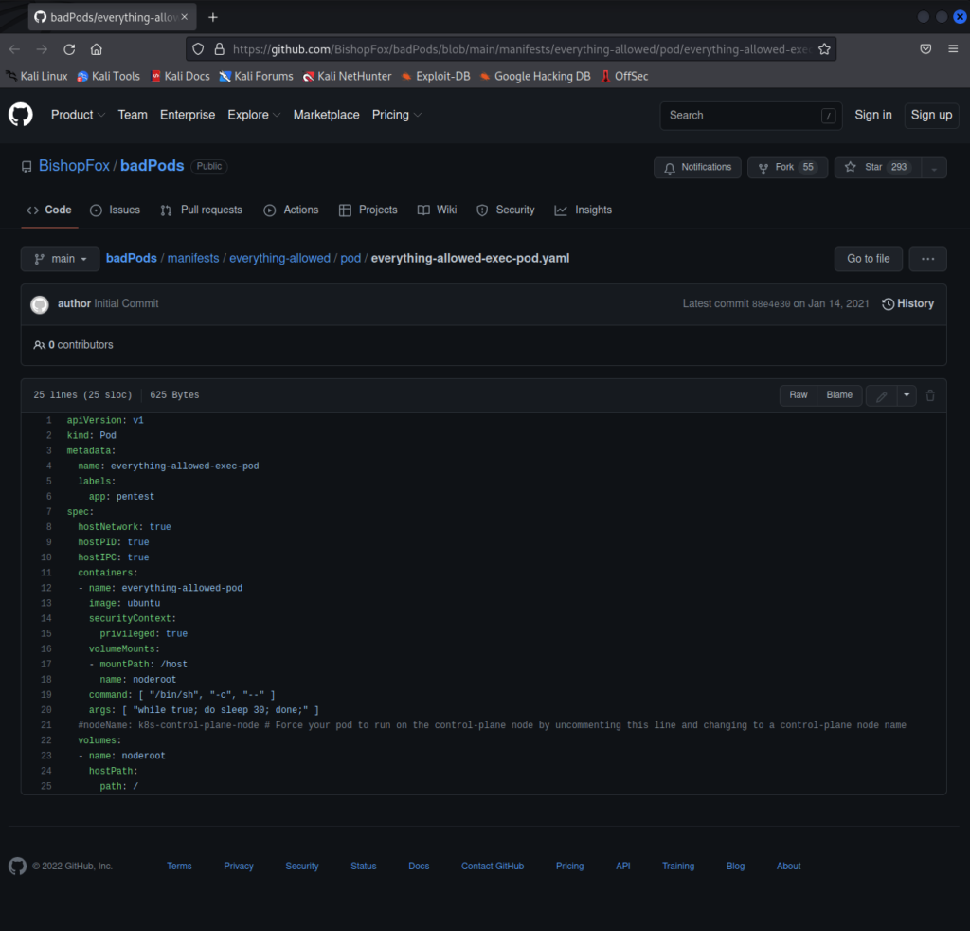Image resolution: width=970 pixels, height=931 pixels.
Task: Click the Enterprise link in header
Action: 188,115
